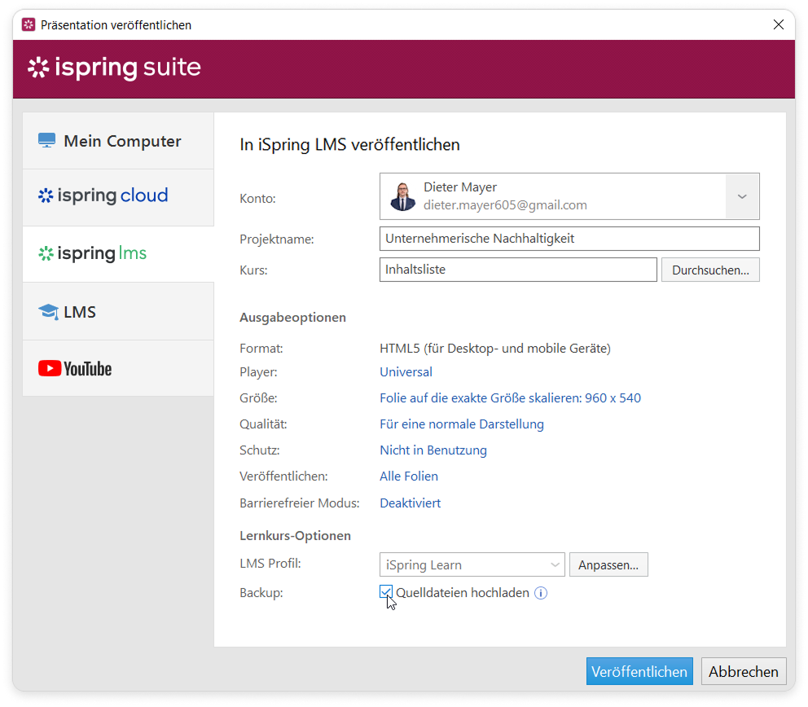Screen dimensions: 808x707
Task: Click the Durchsuchen... button
Action: click(710, 270)
